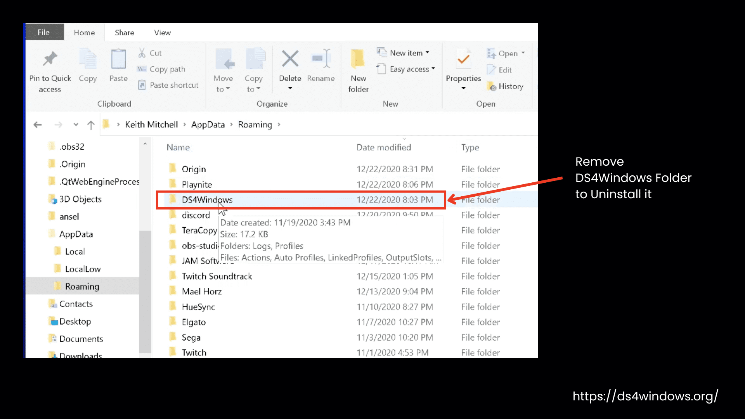Open the Delete options dropdown arrow
Screen dimensions: 745x419
click(x=290, y=88)
